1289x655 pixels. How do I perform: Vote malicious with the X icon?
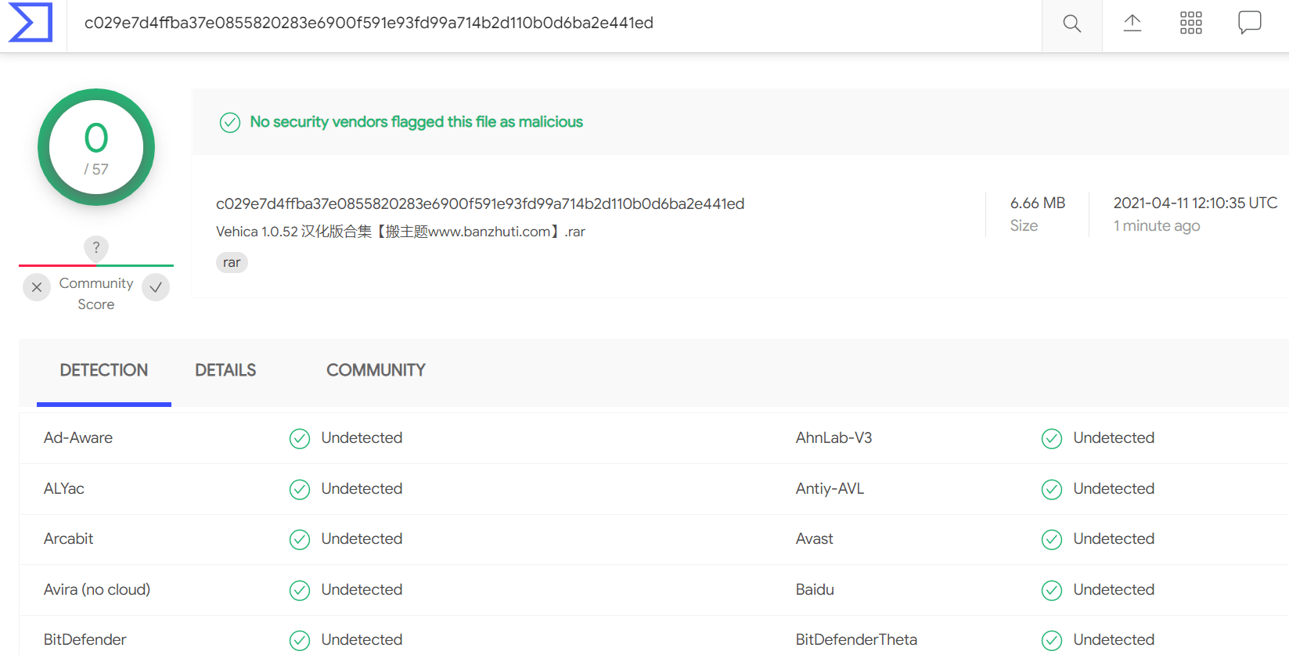(x=37, y=287)
